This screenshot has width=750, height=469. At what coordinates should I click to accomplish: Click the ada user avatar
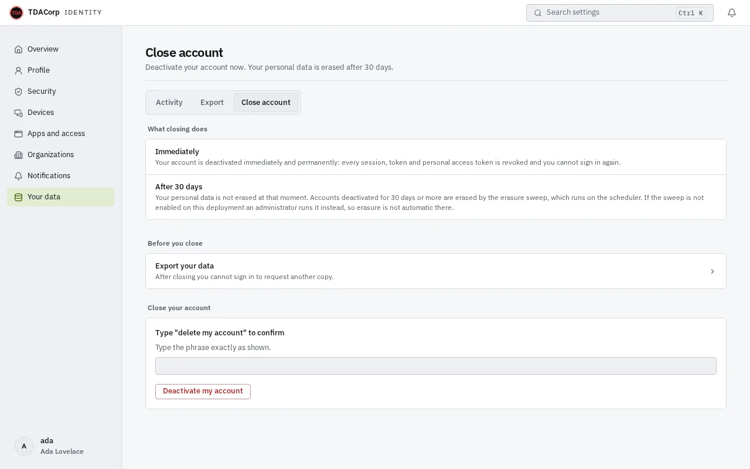coord(24,446)
